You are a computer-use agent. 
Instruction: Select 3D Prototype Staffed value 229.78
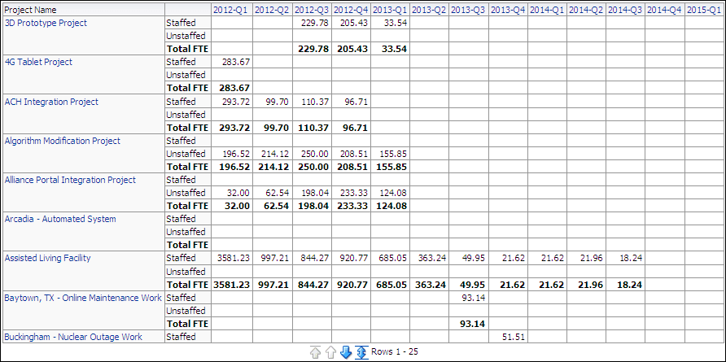click(x=315, y=23)
